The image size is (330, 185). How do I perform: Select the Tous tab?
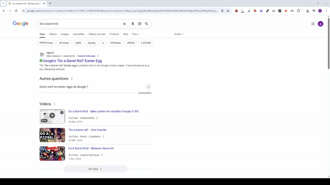(42, 34)
